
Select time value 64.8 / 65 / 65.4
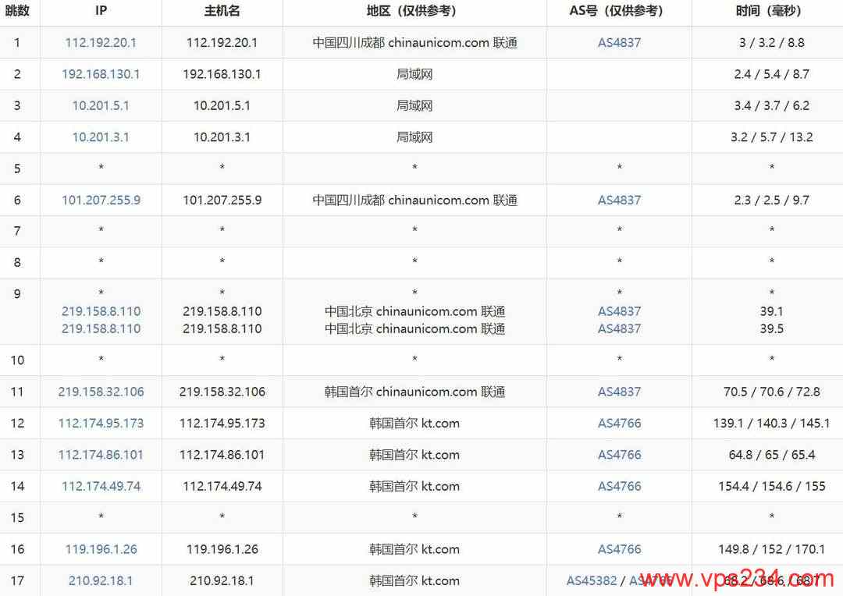coord(771,455)
